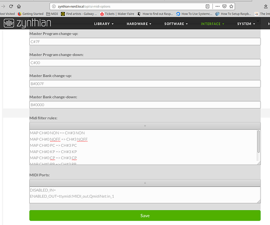
Task: Go to the browser home page icon
Action: (x=19, y=6)
